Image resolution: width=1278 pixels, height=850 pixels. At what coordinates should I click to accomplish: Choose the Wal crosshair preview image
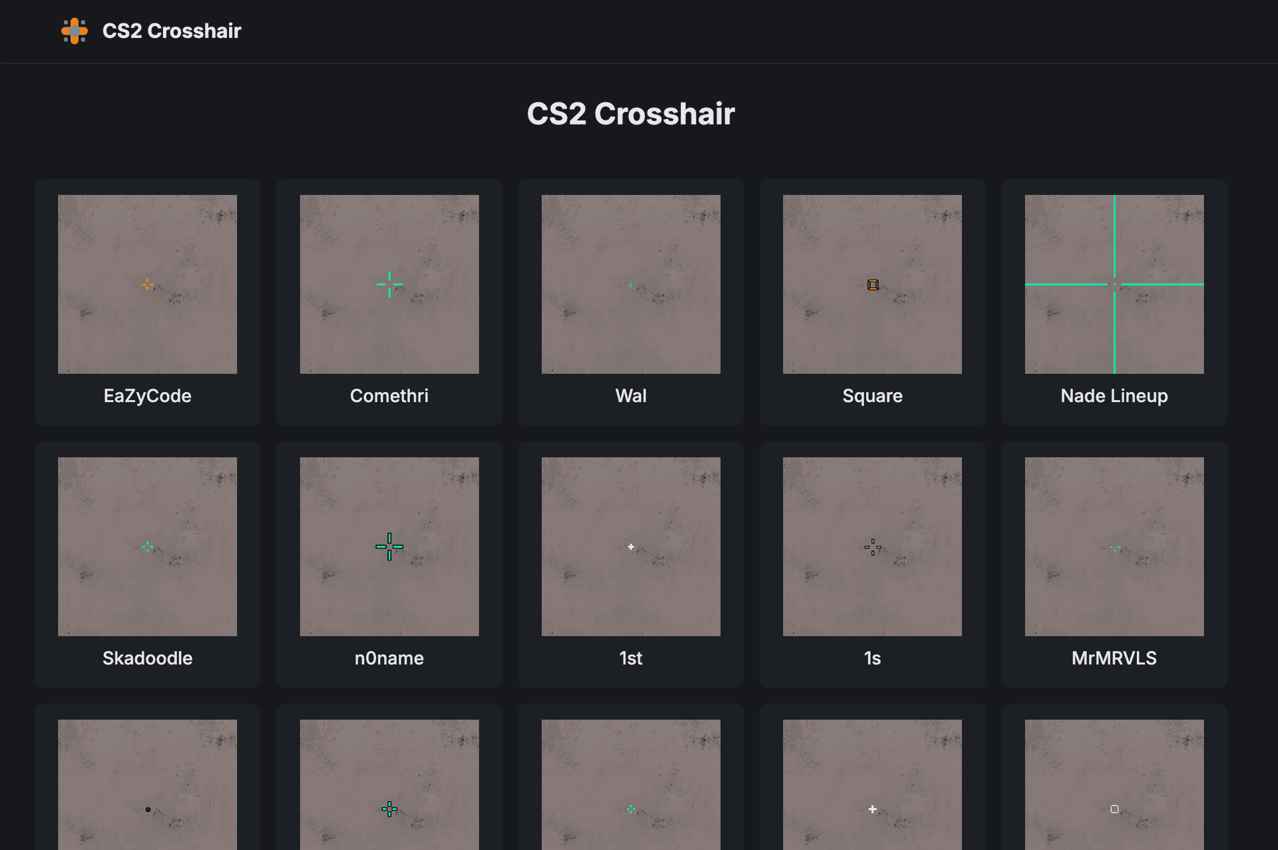point(631,284)
